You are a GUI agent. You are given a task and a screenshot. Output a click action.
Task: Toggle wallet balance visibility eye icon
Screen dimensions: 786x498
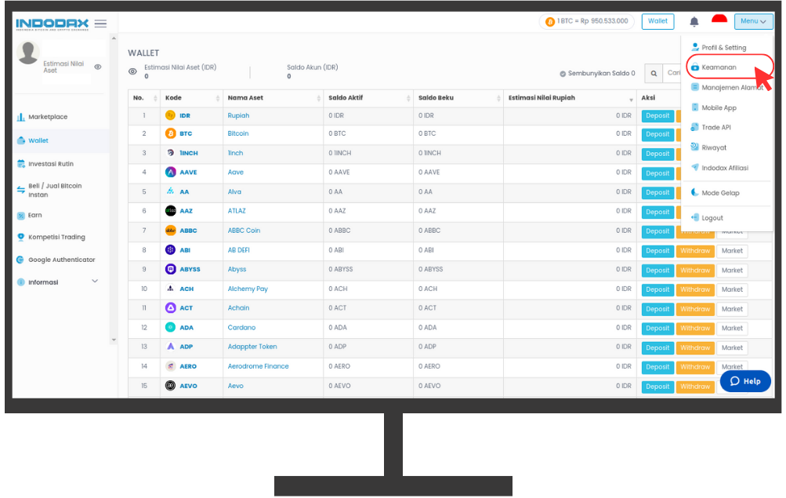click(x=132, y=71)
